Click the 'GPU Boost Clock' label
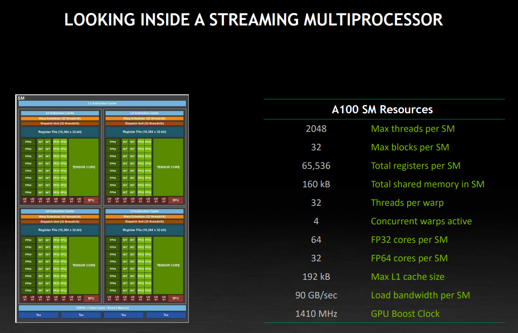 pyautogui.click(x=405, y=314)
